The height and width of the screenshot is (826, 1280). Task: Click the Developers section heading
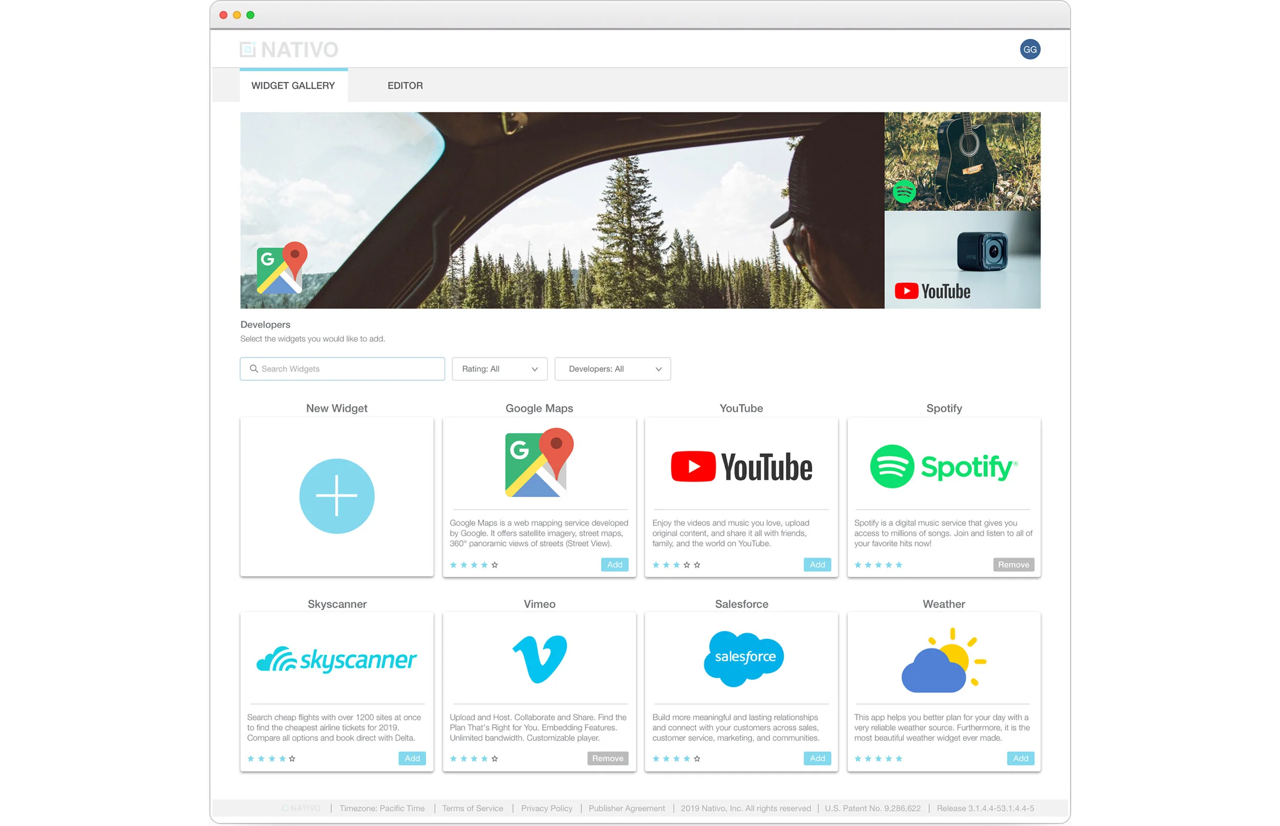pos(265,324)
